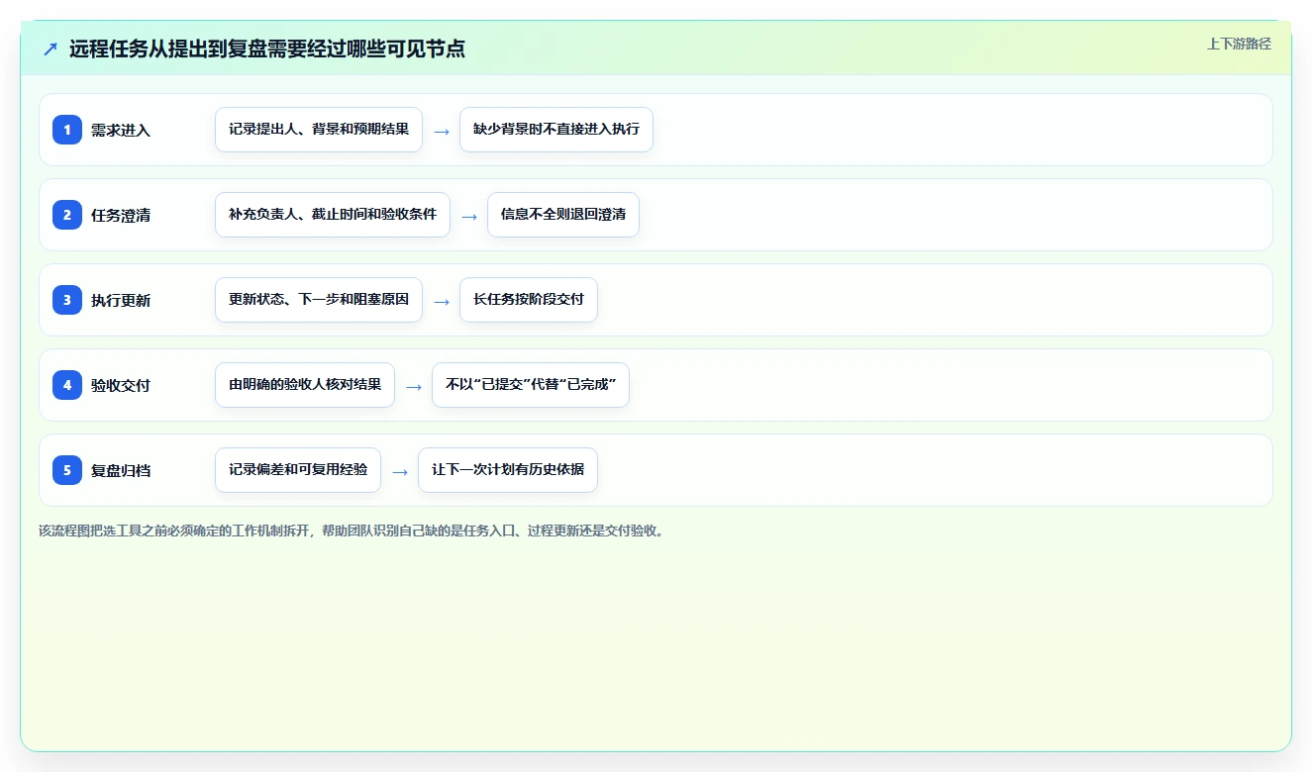Click the 补充负责人、截止时间和验收条件 node

[333, 215]
